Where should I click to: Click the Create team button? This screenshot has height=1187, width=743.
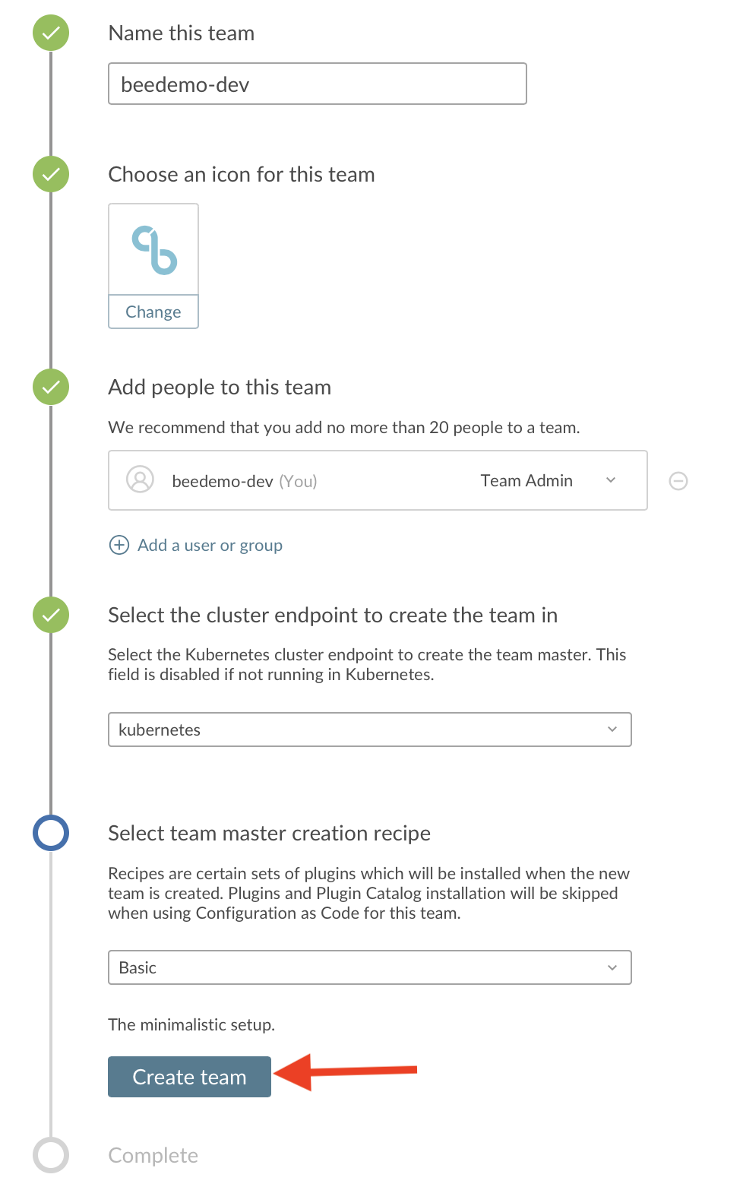189,1077
